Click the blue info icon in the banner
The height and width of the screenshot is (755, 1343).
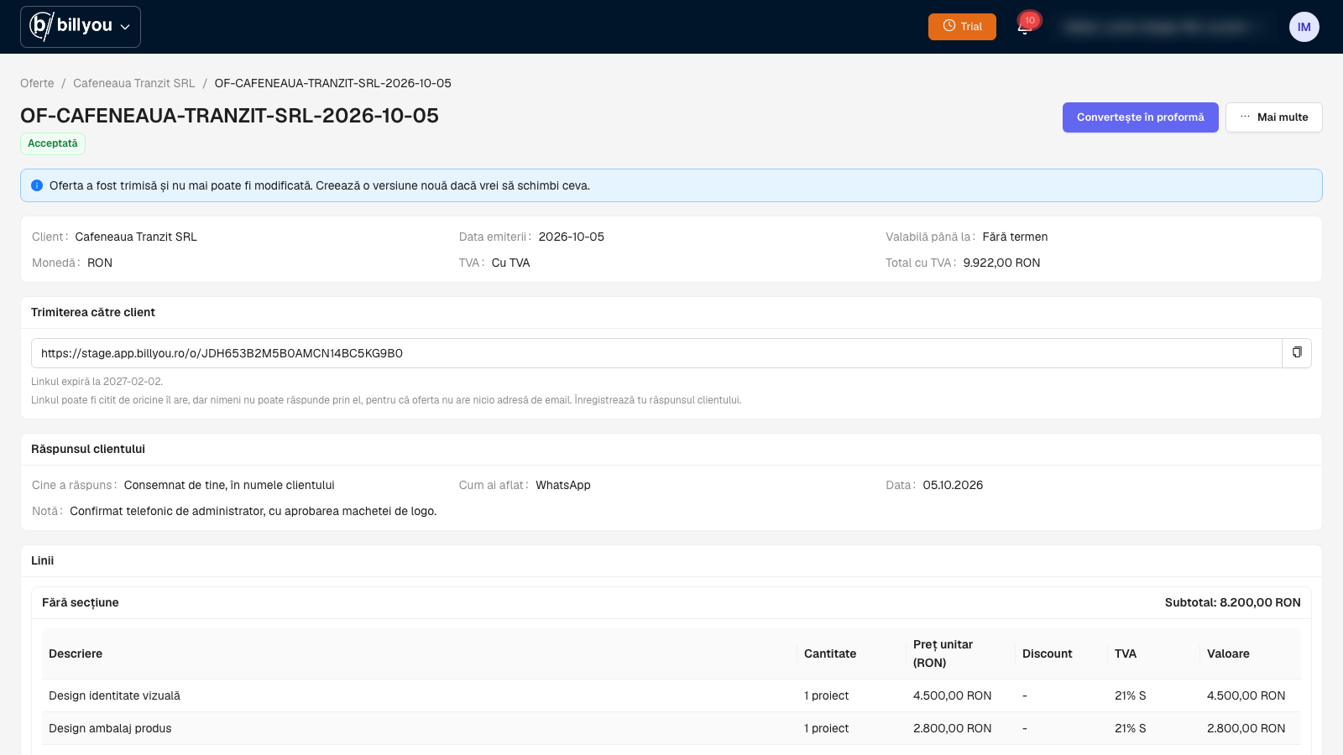tap(37, 185)
